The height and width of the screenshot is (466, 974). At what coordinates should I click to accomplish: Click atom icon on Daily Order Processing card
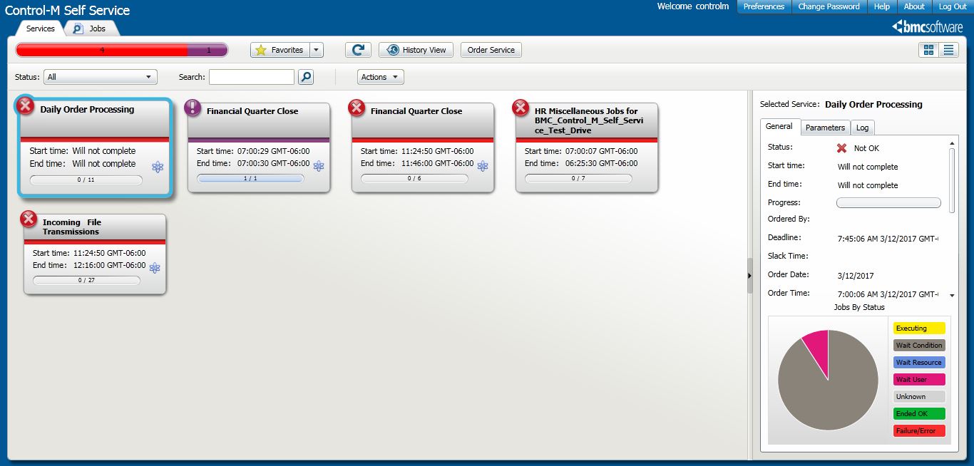click(x=158, y=167)
